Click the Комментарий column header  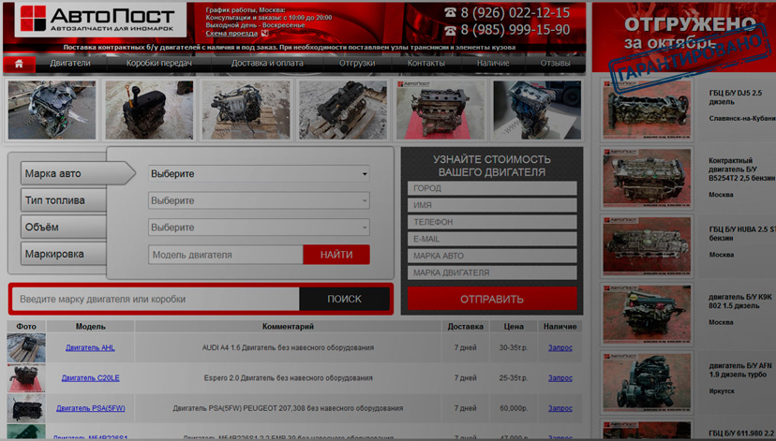[x=288, y=326]
